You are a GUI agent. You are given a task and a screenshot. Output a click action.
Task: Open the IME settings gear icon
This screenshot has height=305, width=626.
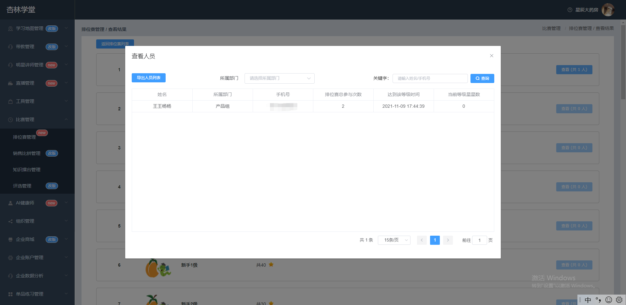[619, 300]
